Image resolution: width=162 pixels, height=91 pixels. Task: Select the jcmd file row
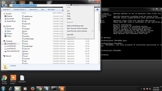(56, 56)
